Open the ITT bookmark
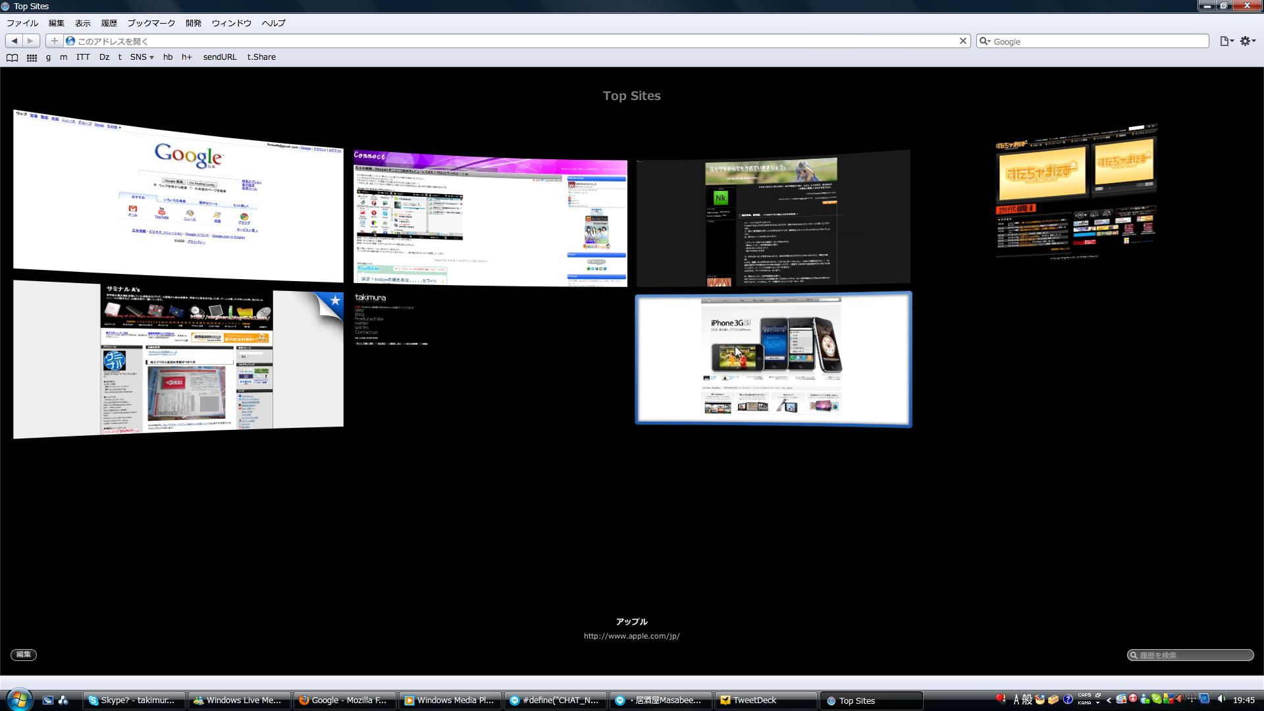1264x711 pixels. point(83,57)
